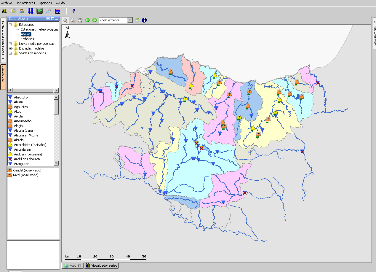
Task: Click the dock/undock icon in Data Viewer header
Action: click(x=48, y=19)
